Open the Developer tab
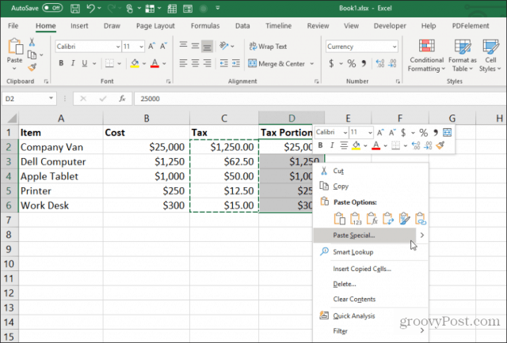Viewport: 507px width, 343px height. point(390,26)
